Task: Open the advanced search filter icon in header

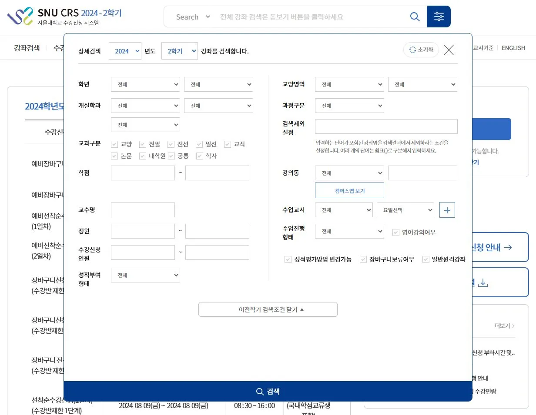Action: (x=439, y=16)
